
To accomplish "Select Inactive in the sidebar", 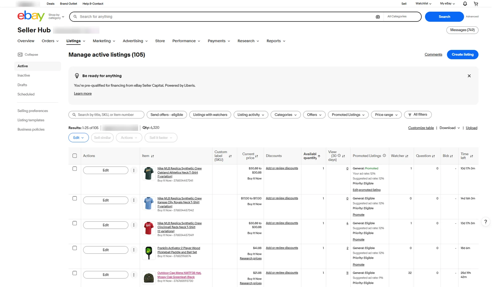I will point(24,75).
